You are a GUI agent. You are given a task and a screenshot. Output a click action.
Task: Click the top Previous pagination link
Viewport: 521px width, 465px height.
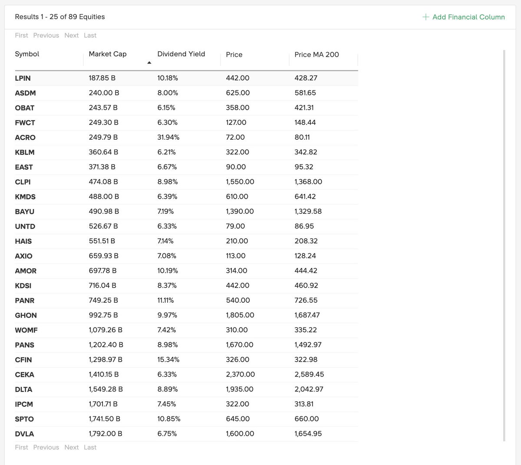(x=46, y=36)
